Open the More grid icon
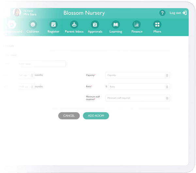The image size is (196, 173). coord(157,25)
